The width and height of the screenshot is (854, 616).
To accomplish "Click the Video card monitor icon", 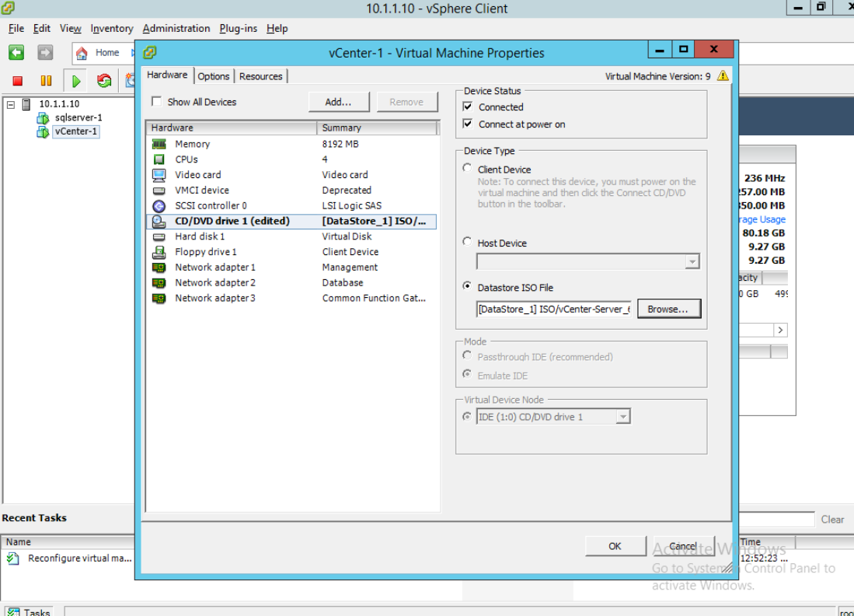I will pyautogui.click(x=159, y=175).
